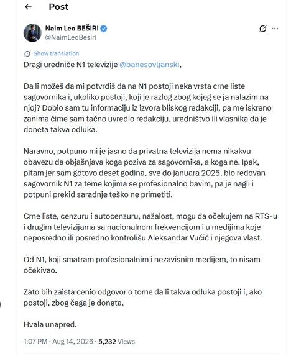Click the Hvala unapred closing line
The height and width of the screenshot is (356, 291).
pyautogui.click(x=50, y=324)
